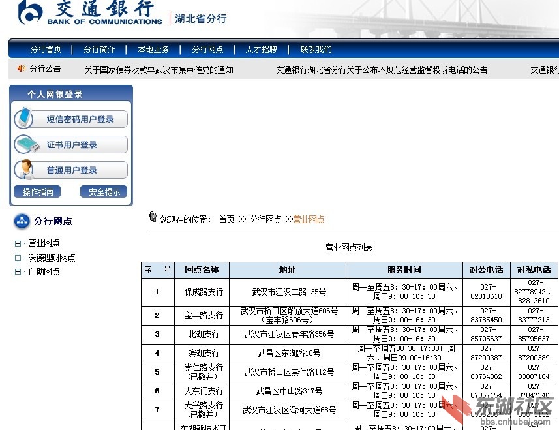Click phone number 027-83807184
The height and width of the screenshot is (430, 559).
(534, 372)
